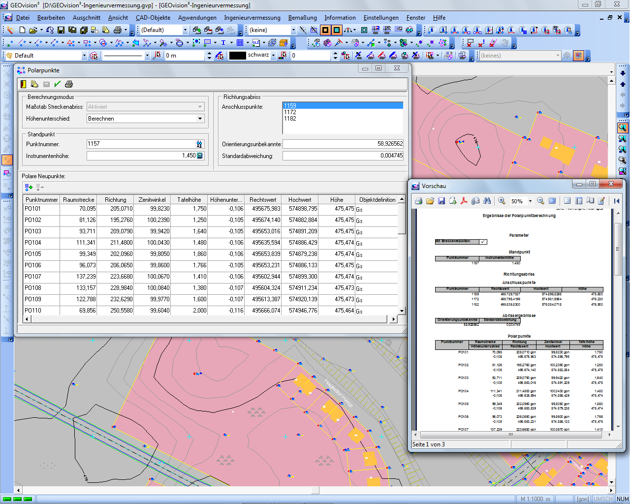Toggle the orange tool on left sidebar

click(7, 160)
